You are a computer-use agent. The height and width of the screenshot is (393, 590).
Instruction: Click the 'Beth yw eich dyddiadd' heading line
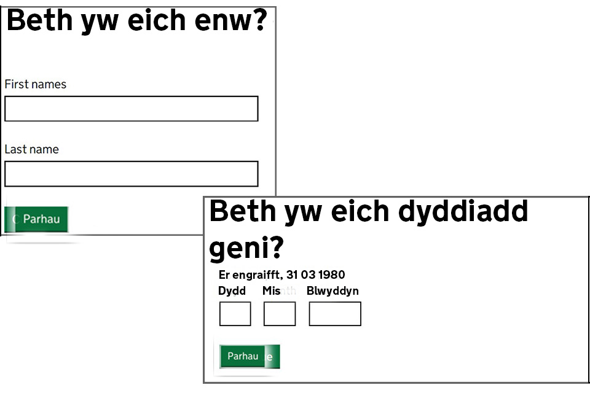(x=368, y=212)
